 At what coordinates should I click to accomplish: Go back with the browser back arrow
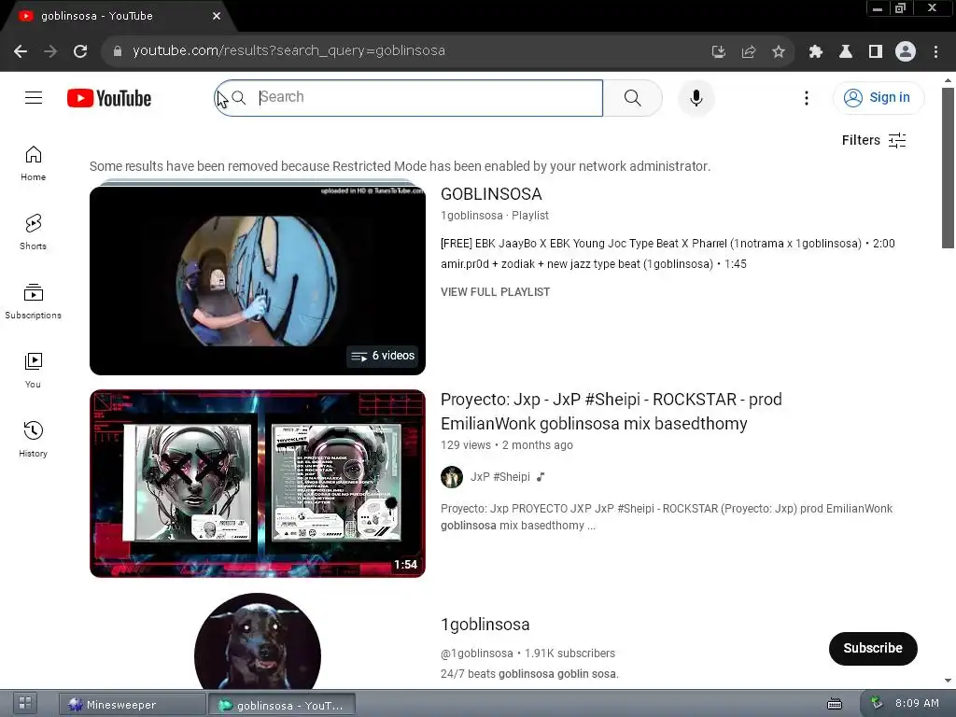pyautogui.click(x=21, y=51)
